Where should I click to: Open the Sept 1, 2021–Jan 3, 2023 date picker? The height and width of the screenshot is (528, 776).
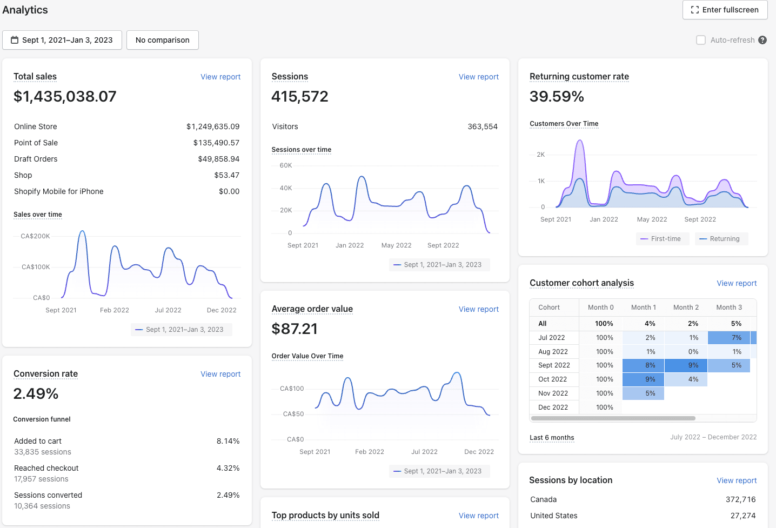point(67,40)
